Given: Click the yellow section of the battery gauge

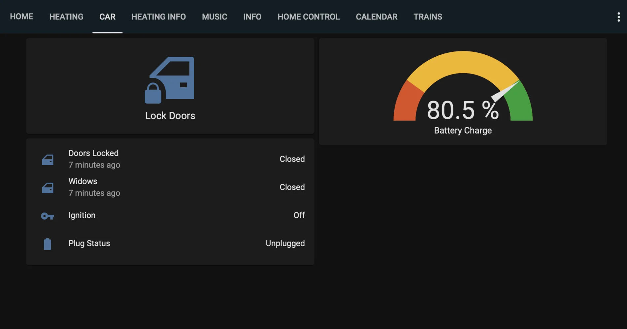Looking at the screenshot, I should 463,62.
